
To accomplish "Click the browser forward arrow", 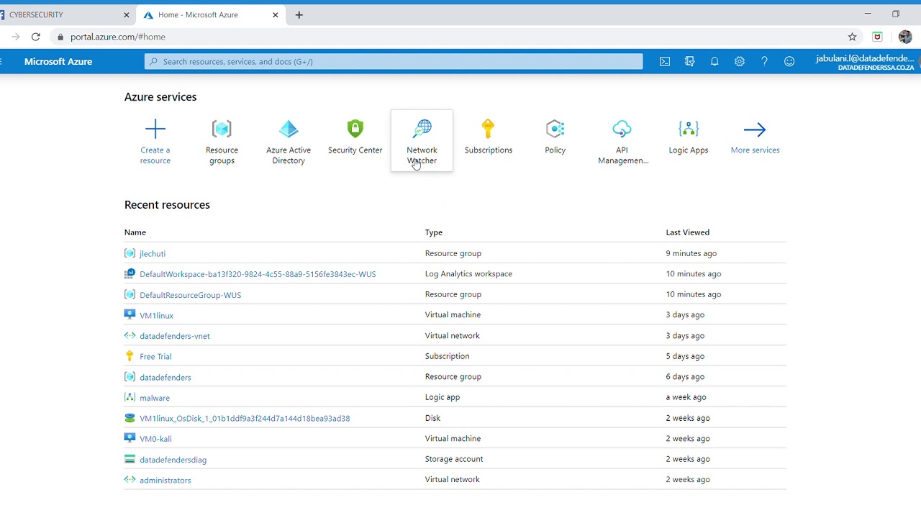I will click(x=16, y=37).
